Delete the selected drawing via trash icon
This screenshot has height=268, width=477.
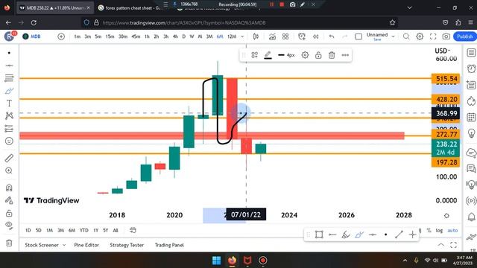[x=332, y=55]
